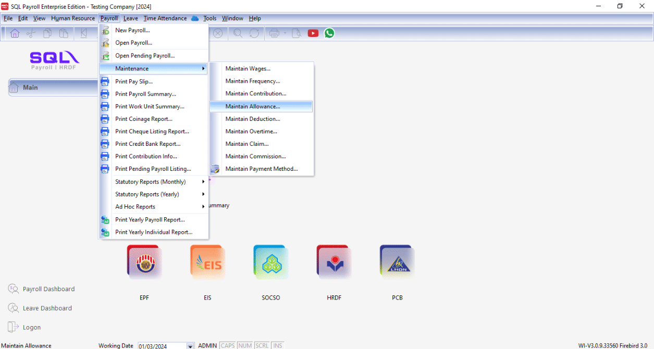The image size is (654, 349).
Task: Open the Payroll Dashboard link
Action: (48, 289)
